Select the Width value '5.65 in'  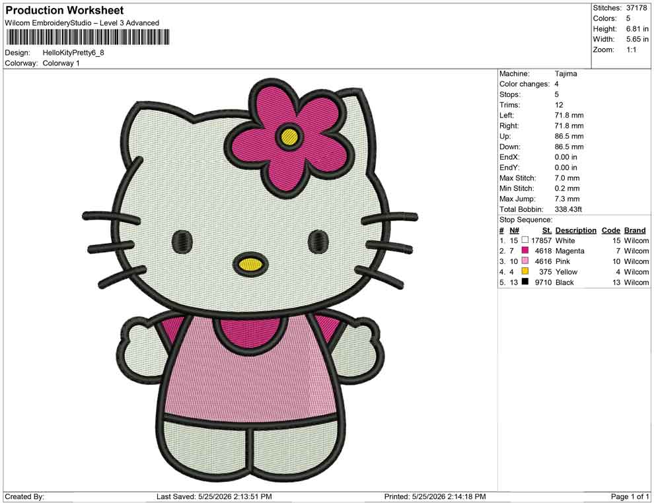(637, 39)
